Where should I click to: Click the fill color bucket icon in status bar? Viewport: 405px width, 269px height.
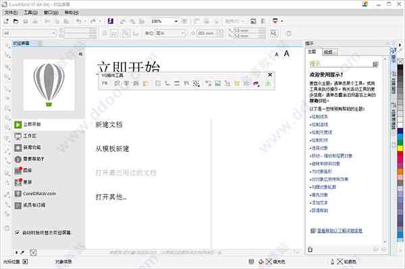[261, 262]
